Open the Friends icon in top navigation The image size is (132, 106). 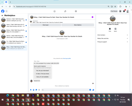65,11
